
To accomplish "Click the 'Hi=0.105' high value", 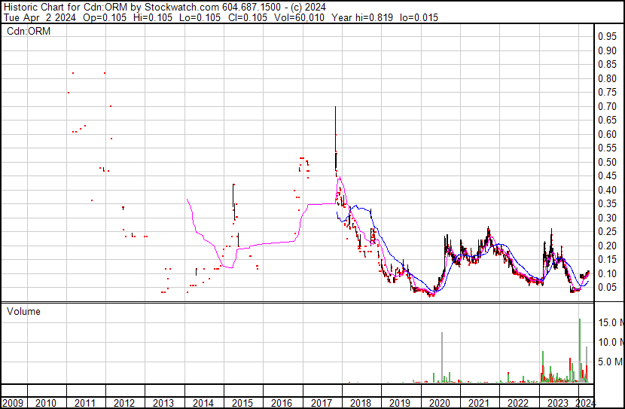I will (x=152, y=17).
